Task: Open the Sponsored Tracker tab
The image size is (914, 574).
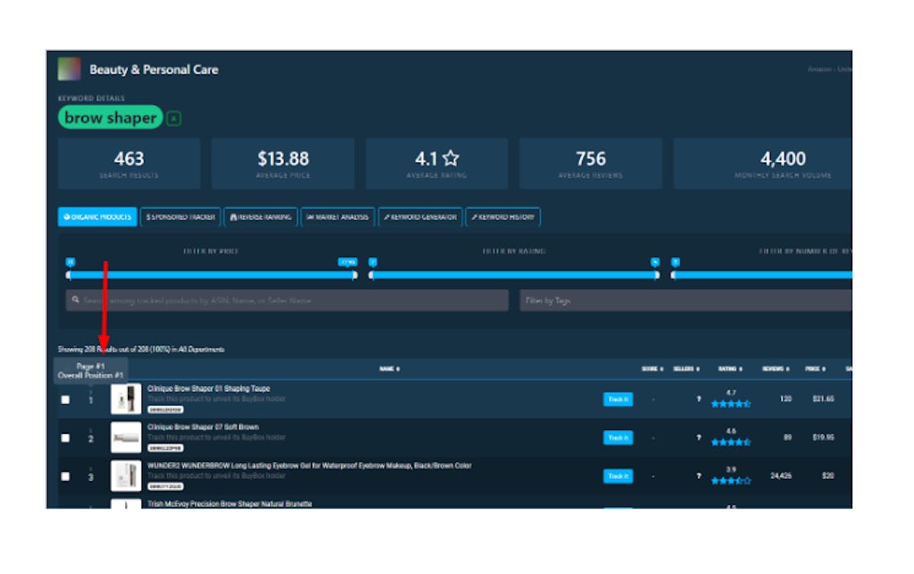Action: [181, 217]
